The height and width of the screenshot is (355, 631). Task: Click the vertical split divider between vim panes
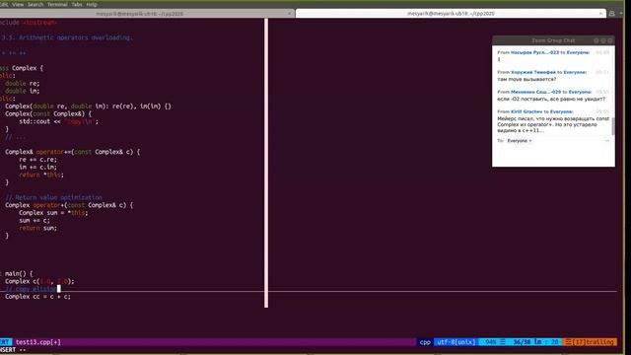coord(266,163)
